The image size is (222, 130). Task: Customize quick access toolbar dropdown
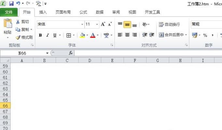click(x=46, y=4)
